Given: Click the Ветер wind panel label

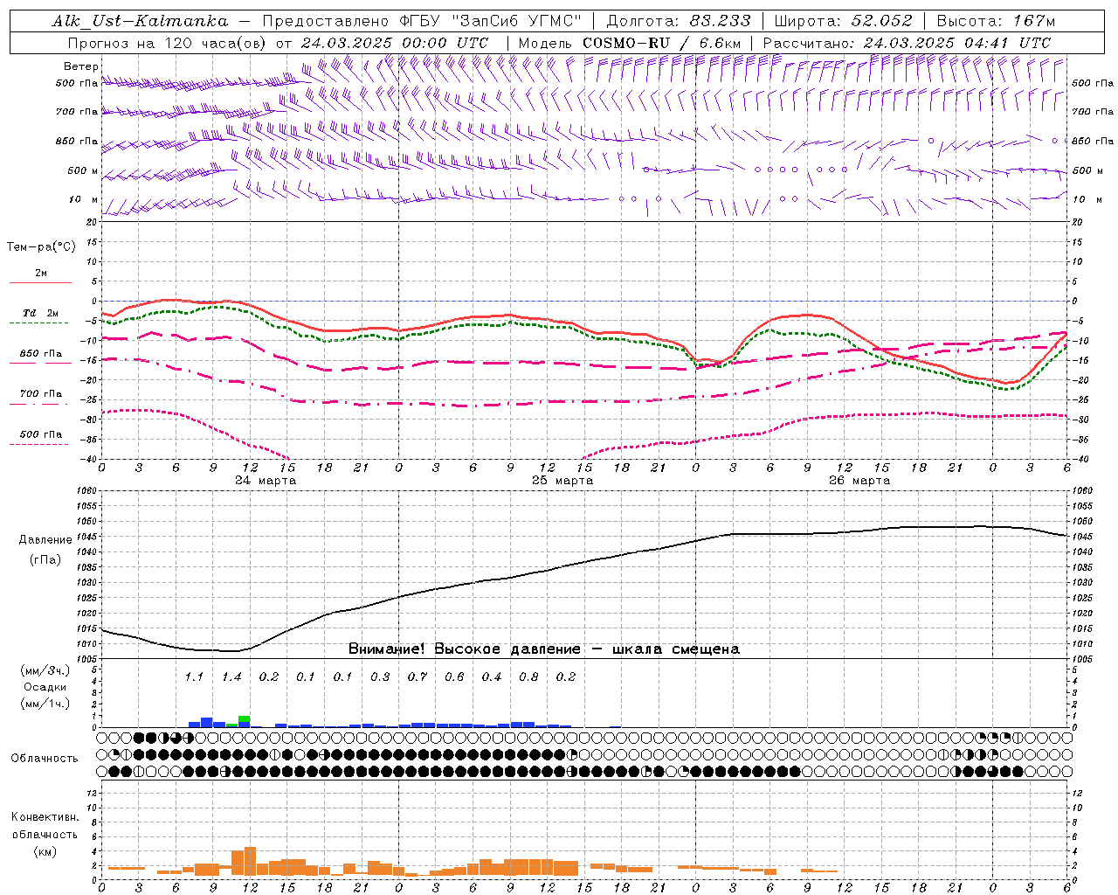Looking at the screenshot, I should 81,66.
